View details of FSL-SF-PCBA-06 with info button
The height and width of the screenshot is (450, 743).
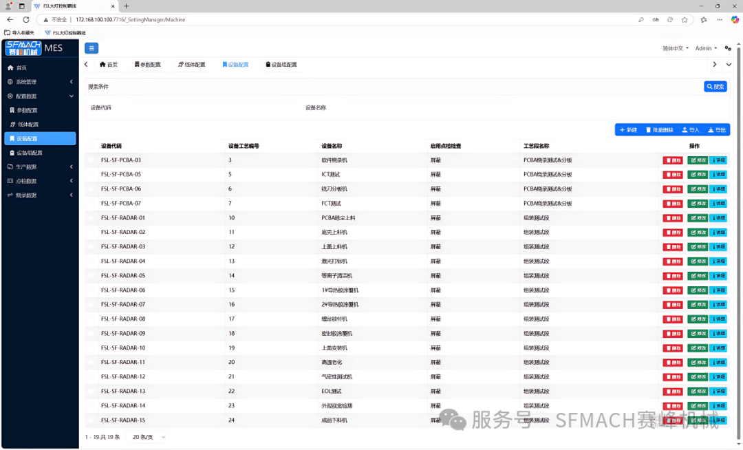click(x=718, y=189)
